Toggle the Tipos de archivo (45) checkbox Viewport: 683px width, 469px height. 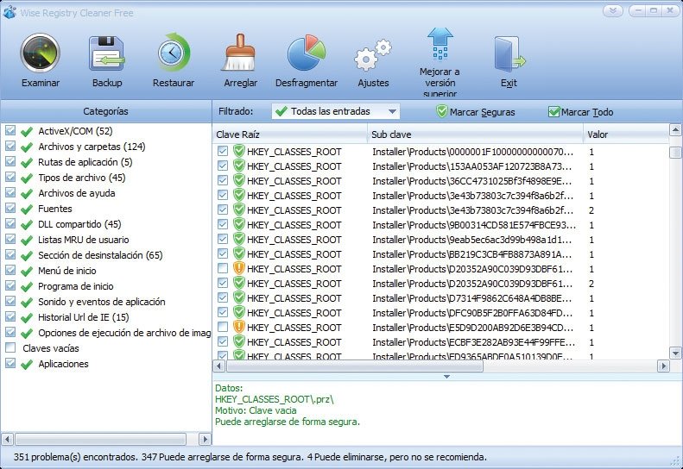tap(10, 177)
